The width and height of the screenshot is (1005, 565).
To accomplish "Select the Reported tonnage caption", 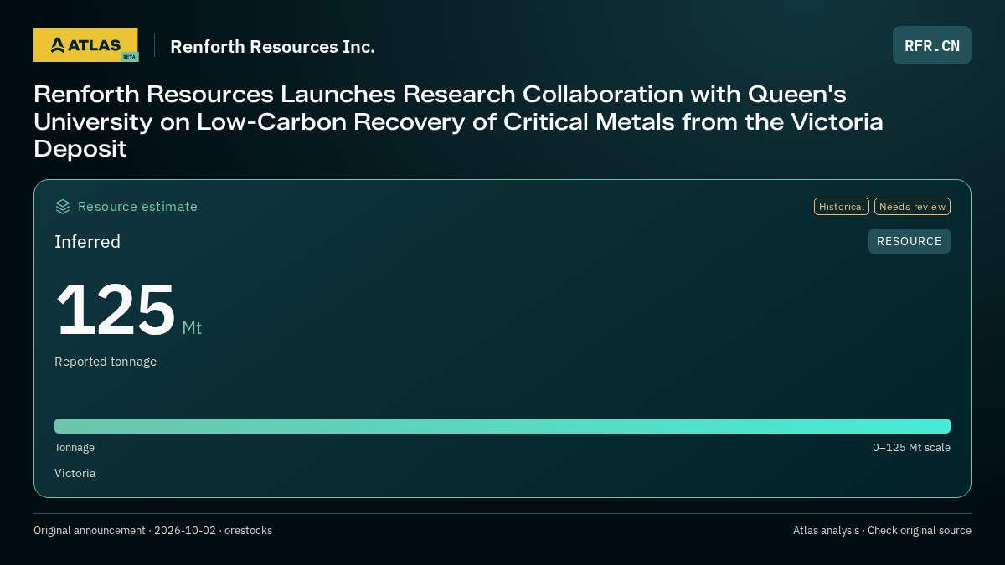I will [x=106, y=362].
